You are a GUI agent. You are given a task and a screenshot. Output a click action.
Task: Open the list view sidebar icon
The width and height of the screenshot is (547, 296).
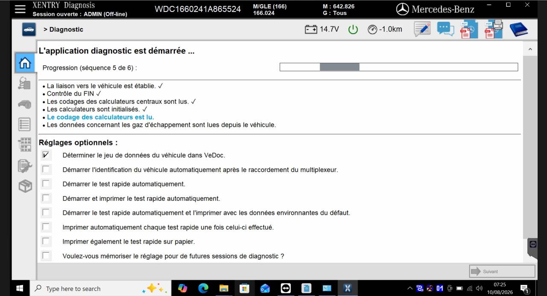(x=25, y=124)
